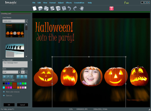The width and height of the screenshot is (151, 111).
Task: Open the Card theme dropdown
Action: (26, 21)
